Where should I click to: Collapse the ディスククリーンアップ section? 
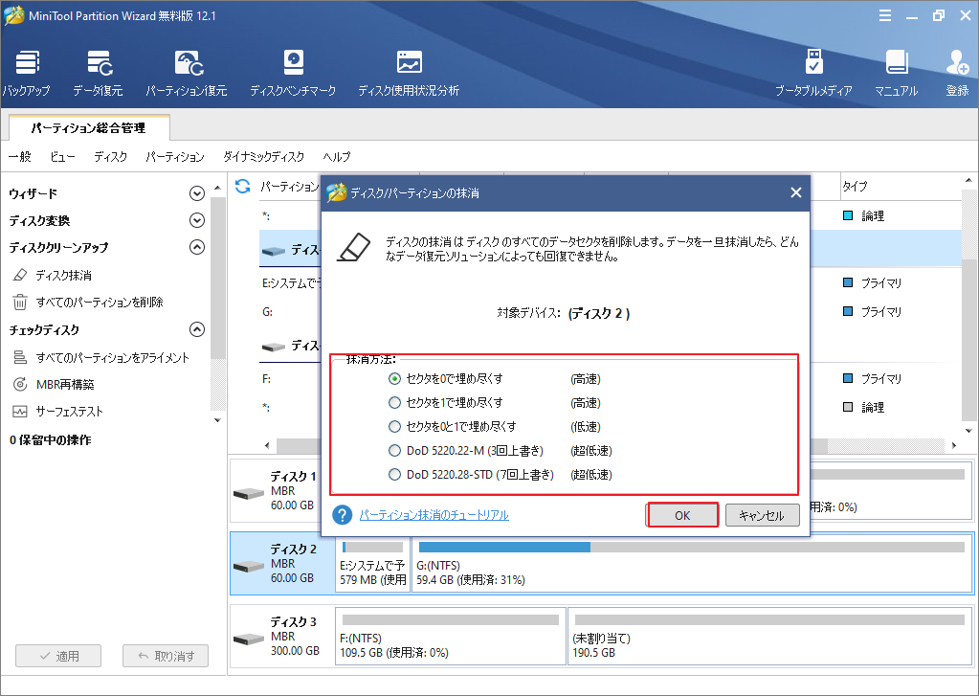(197, 247)
